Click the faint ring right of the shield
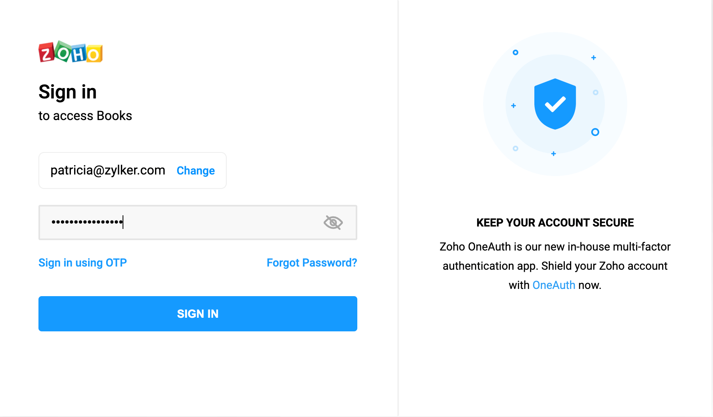Screen dimensions: 713x417 click(596, 92)
